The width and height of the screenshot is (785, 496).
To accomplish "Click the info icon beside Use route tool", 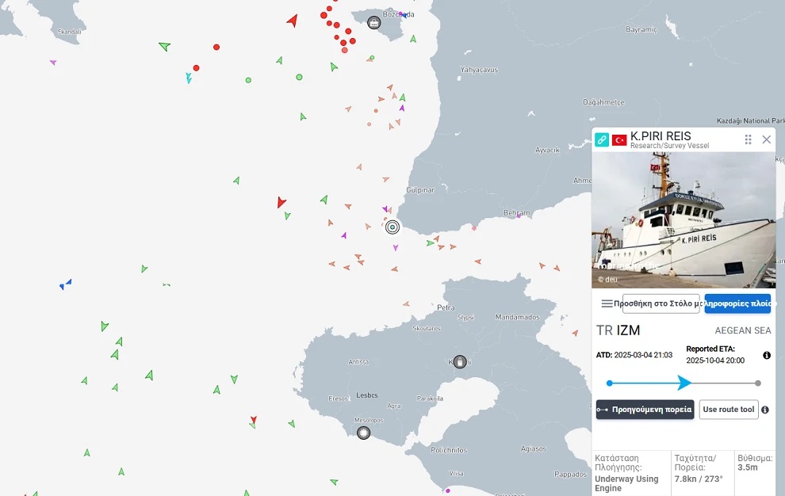I will [765, 410].
